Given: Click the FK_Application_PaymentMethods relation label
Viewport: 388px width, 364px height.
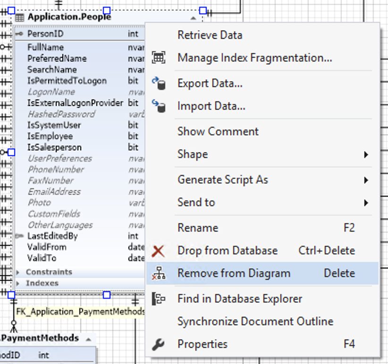Looking at the screenshot, I should [x=80, y=312].
